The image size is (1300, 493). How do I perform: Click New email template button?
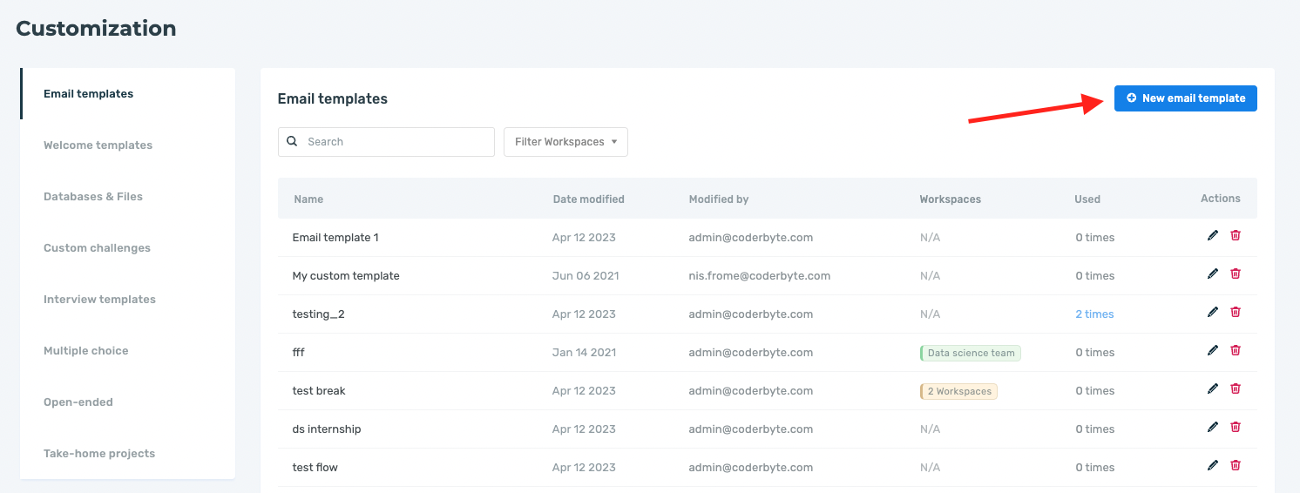click(1185, 98)
